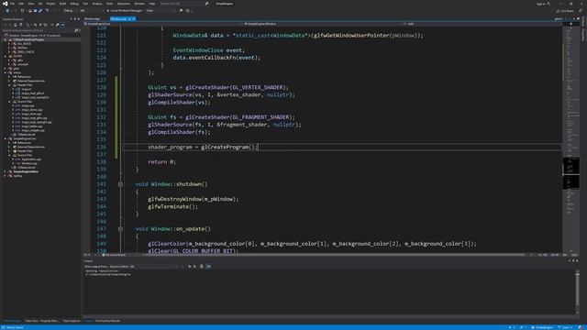Open the SimpleEngineCore project scope dropdown
This screenshot has width=587, height=330.
point(162,24)
